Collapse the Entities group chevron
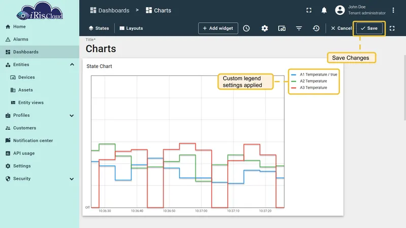Viewport: 406px width, 228px height. 72,64
